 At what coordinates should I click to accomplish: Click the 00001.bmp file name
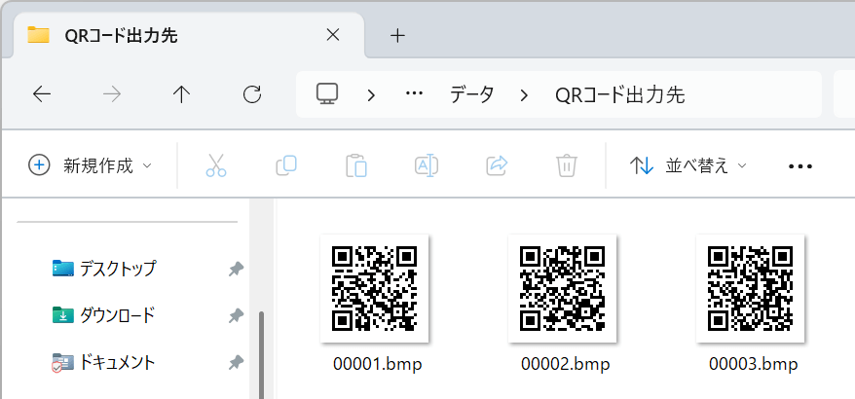377,364
